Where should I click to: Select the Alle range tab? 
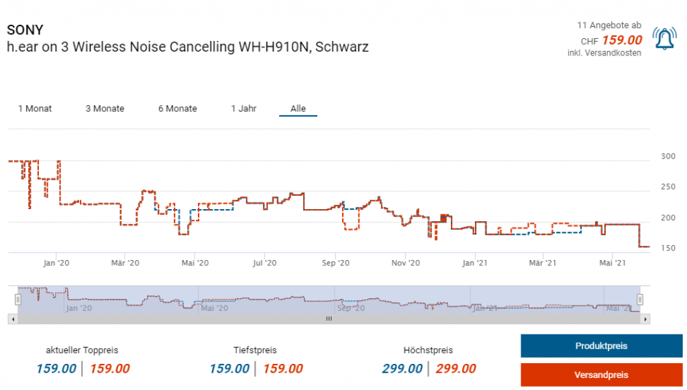click(298, 109)
